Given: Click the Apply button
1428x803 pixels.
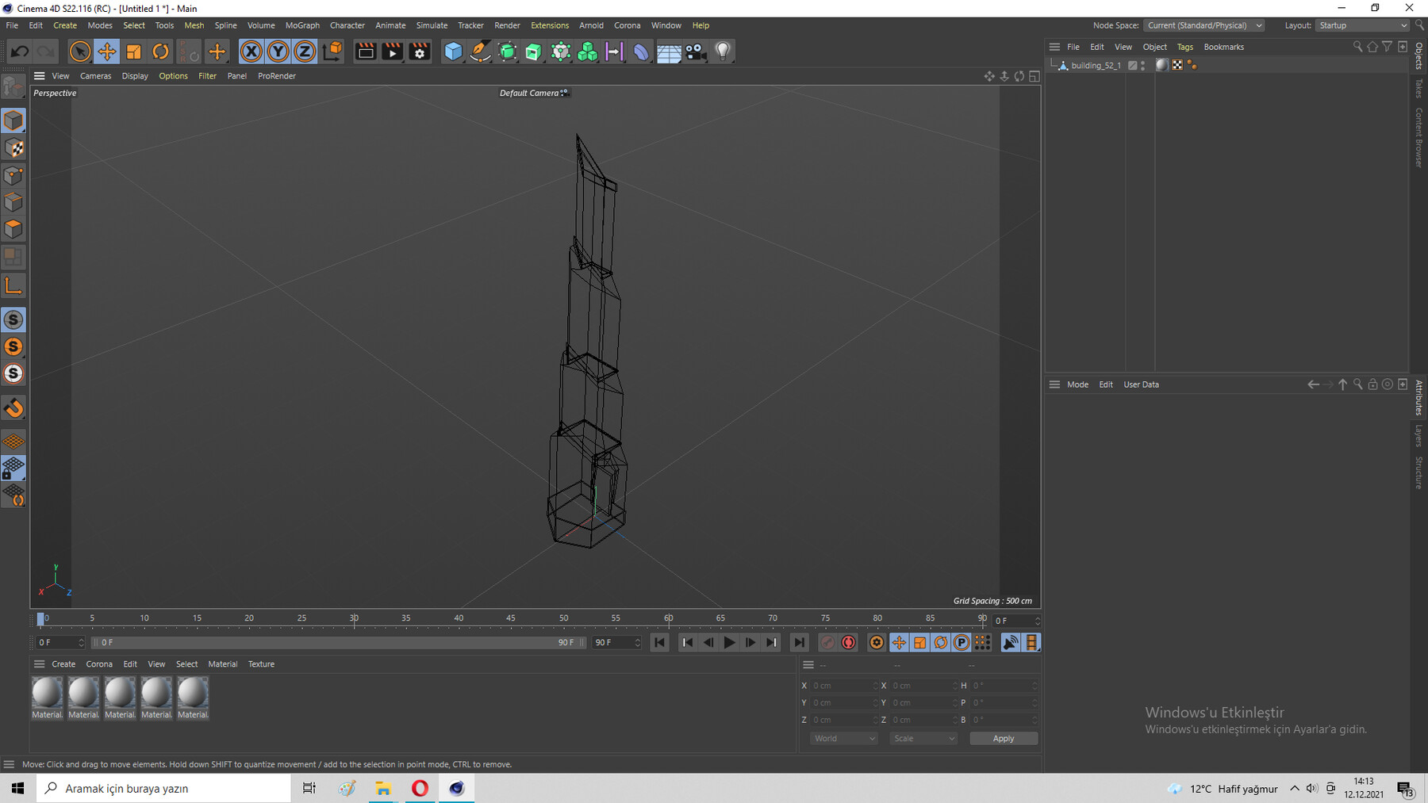Looking at the screenshot, I should point(1003,739).
